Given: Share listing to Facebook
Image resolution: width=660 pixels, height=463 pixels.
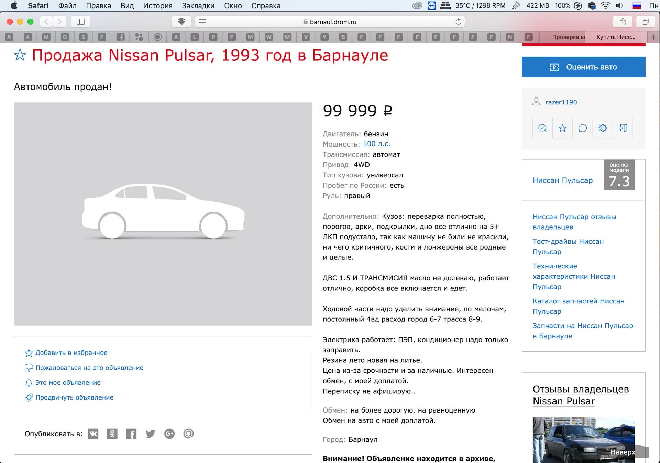Looking at the screenshot, I should coord(131,434).
